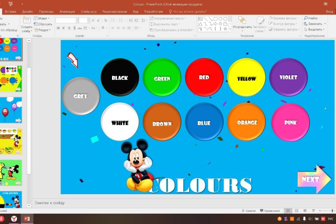Justify paragraph text

click(x=129, y=28)
